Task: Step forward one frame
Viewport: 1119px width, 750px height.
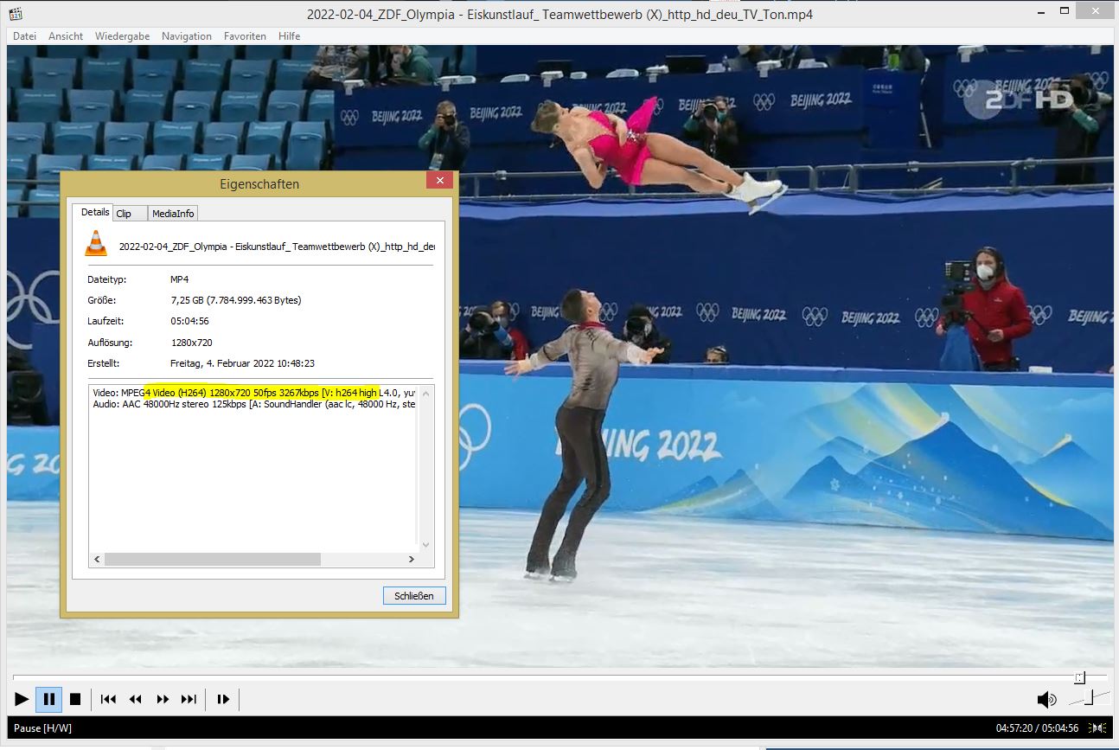Action: (223, 699)
